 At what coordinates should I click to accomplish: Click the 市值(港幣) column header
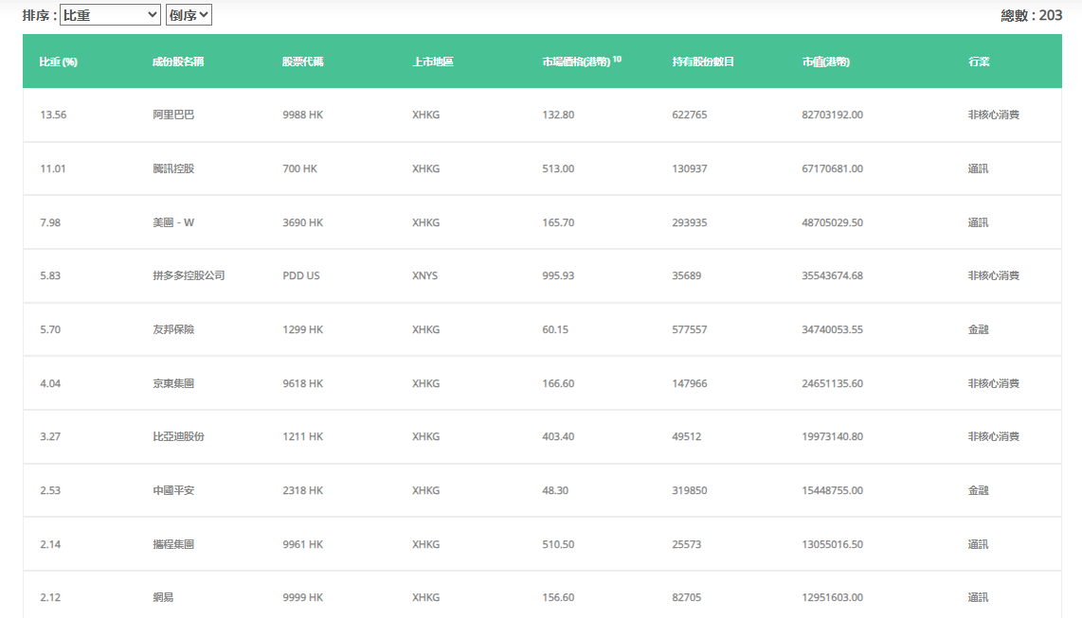point(826,62)
